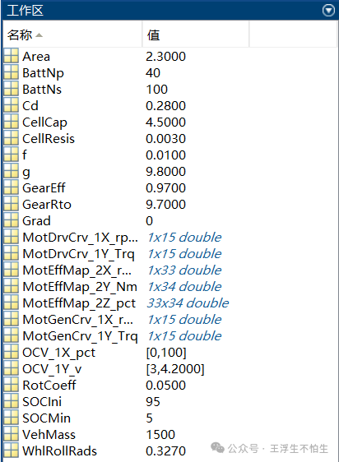Viewport: 339px width, 462px height.
Task: Click the 2.3000 value of Area
Action: [166, 57]
